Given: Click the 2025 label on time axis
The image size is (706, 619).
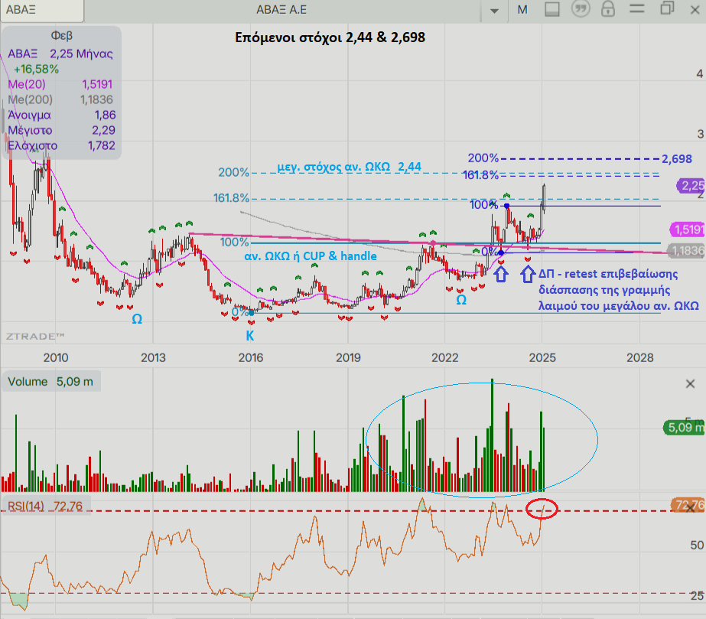Looking at the screenshot, I should 542,357.
